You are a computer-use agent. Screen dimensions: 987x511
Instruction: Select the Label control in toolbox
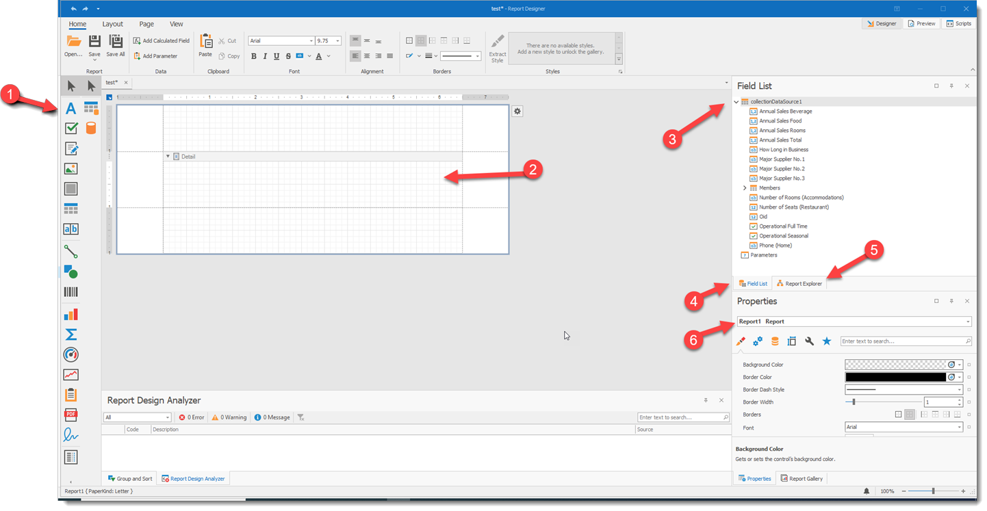coord(70,108)
